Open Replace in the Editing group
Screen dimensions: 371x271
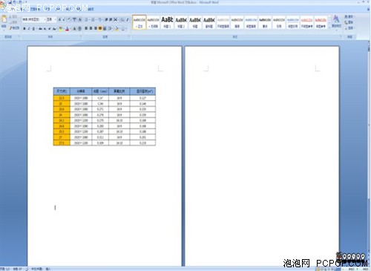pyautogui.click(x=349, y=22)
